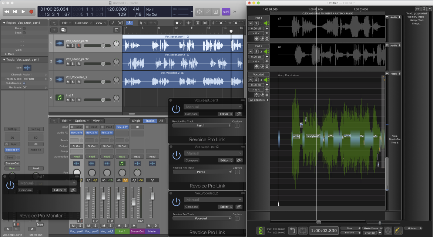Open the mixer Options menu
433x237 pixels.
pos(82,121)
